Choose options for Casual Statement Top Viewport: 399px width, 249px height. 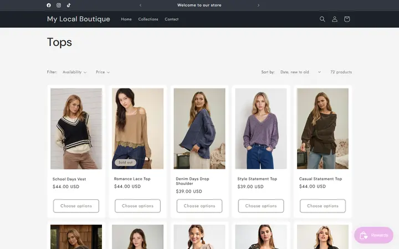point(323,206)
